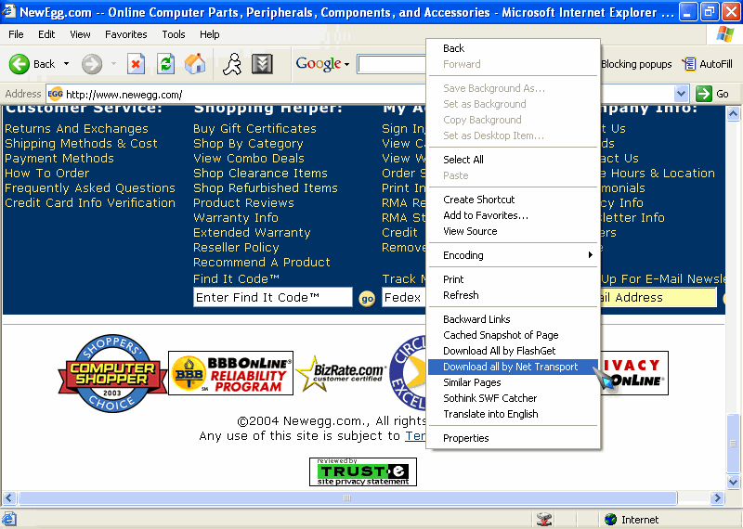This screenshot has width=743, height=529.
Task: Open the Forward button history dropdown arrow
Action: [113, 64]
